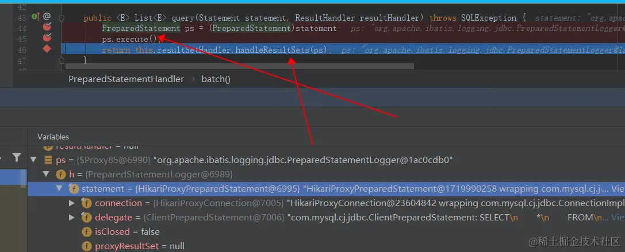
Task: Click the field icon next to h
Action: pos(61,175)
